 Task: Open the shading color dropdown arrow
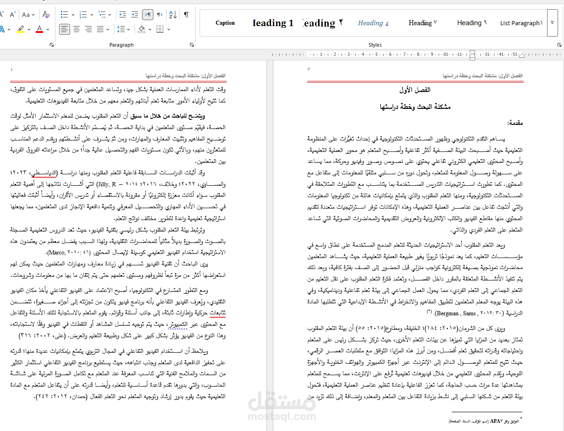(150, 29)
